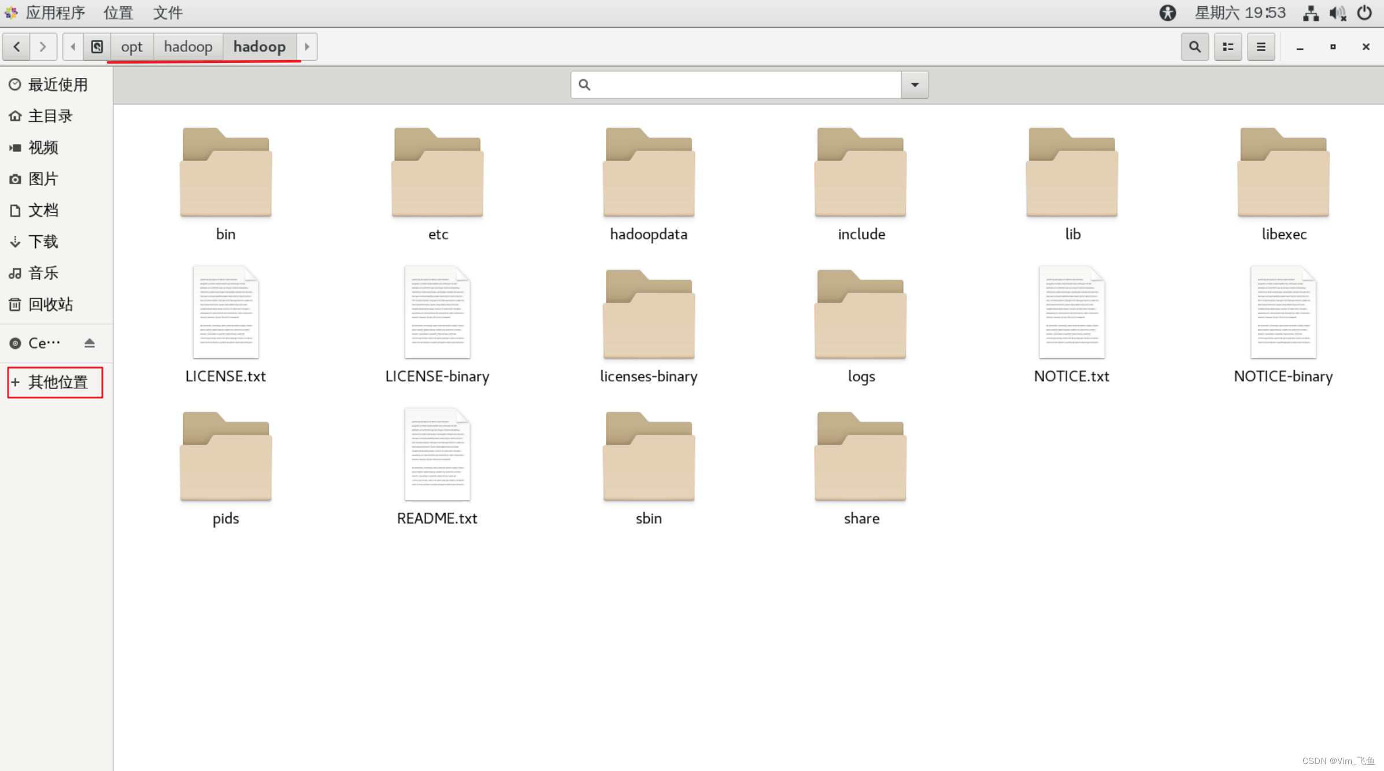The width and height of the screenshot is (1384, 771).
Task: Eject the Ce… disc volume
Action: click(x=89, y=343)
